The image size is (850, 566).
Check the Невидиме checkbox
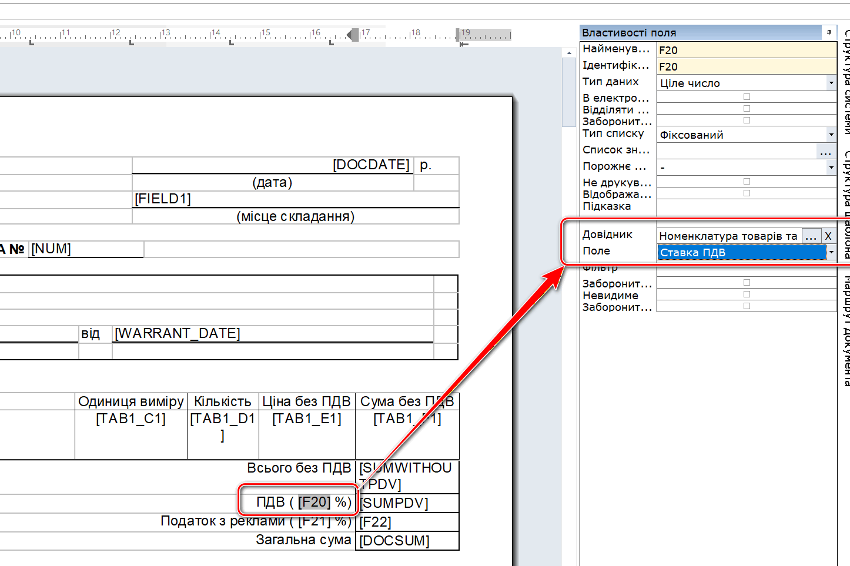(747, 294)
